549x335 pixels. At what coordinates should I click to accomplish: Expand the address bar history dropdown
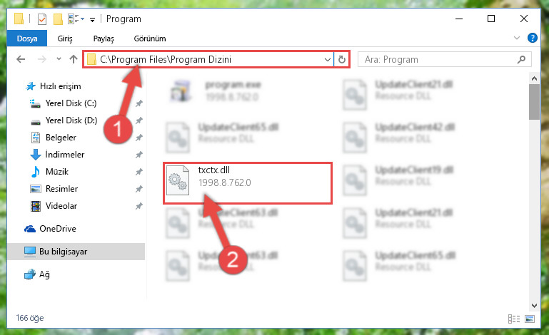pos(328,60)
